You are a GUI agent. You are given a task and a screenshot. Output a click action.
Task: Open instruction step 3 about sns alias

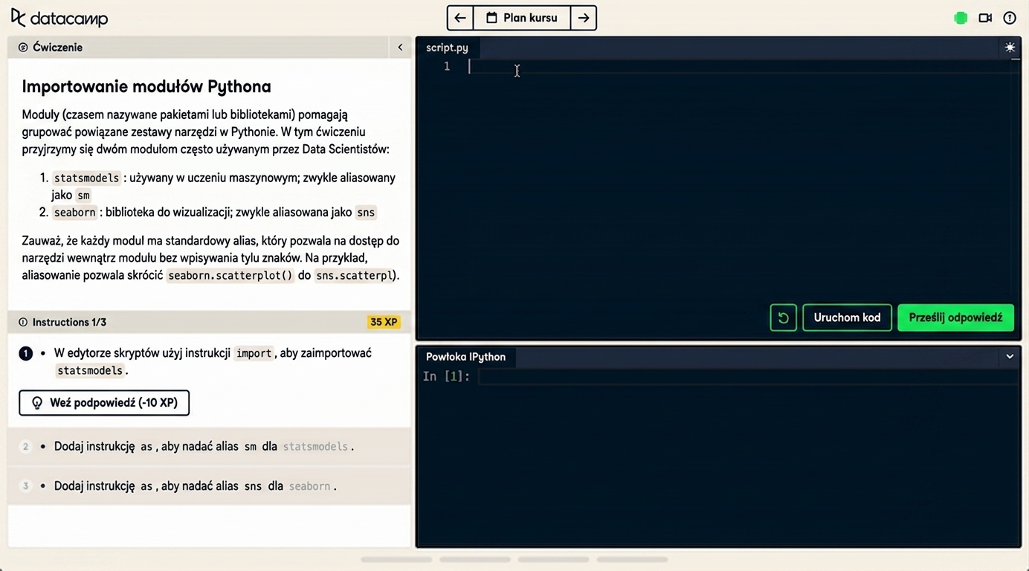pos(210,486)
